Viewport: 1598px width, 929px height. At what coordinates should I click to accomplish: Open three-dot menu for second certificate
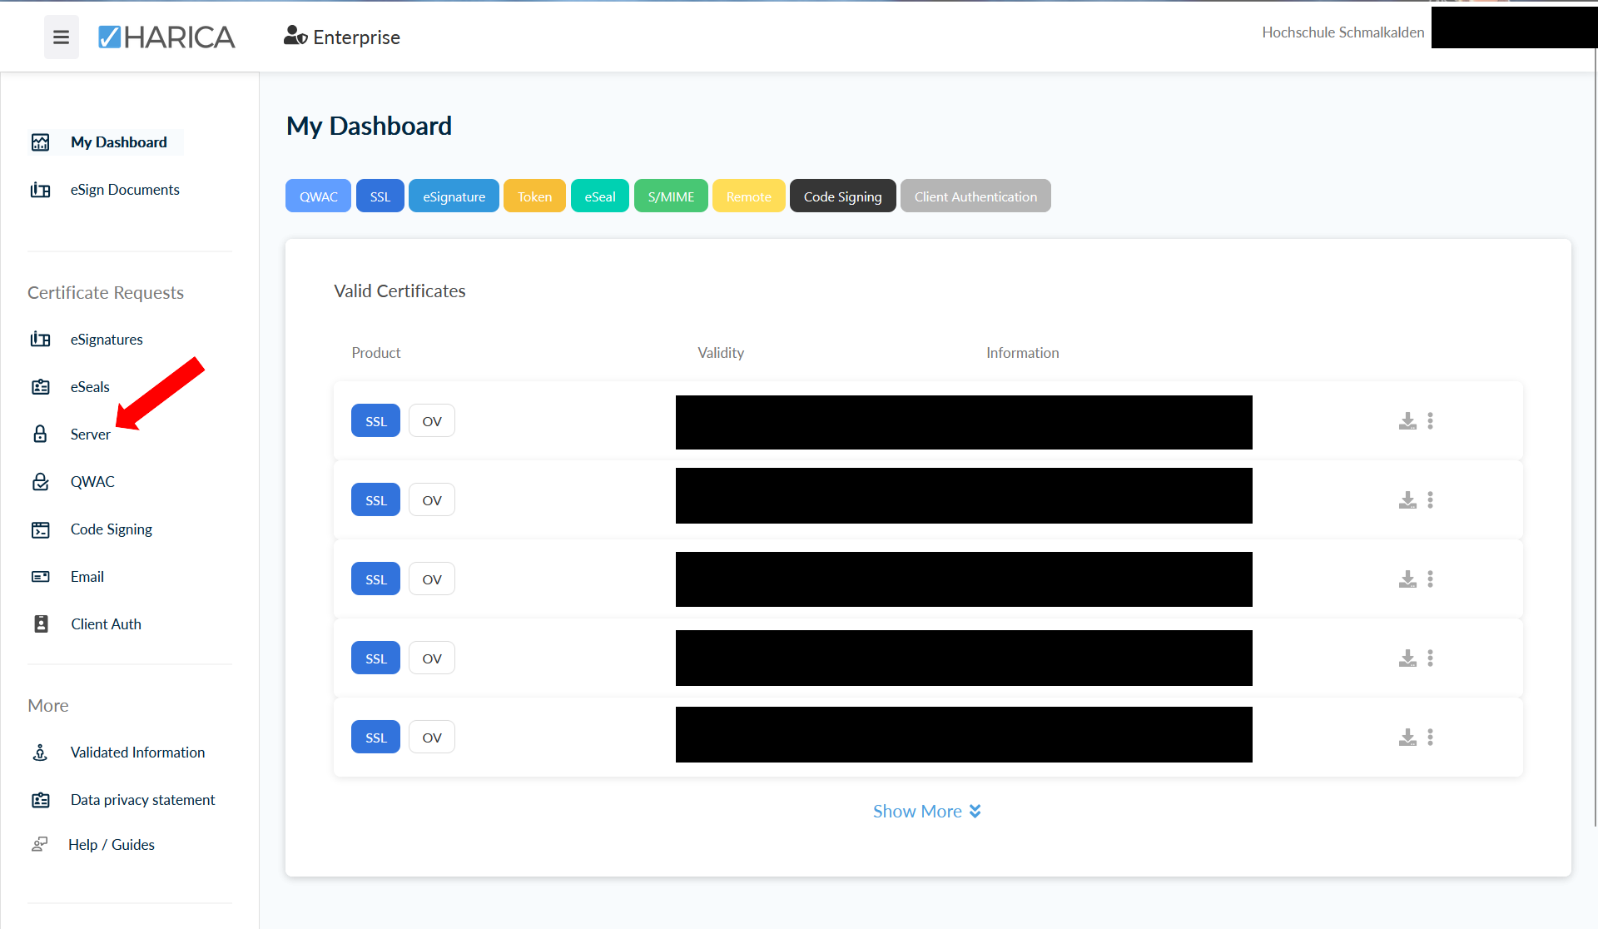[1431, 500]
